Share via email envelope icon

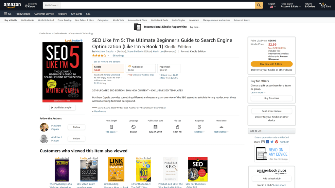pos(263,142)
